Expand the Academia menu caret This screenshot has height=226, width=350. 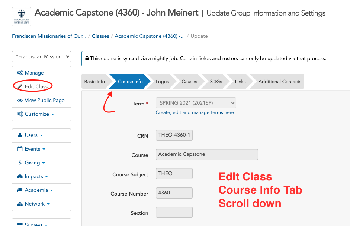pyautogui.click(x=52, y=191)
